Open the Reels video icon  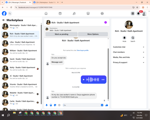tap(60, 13)
